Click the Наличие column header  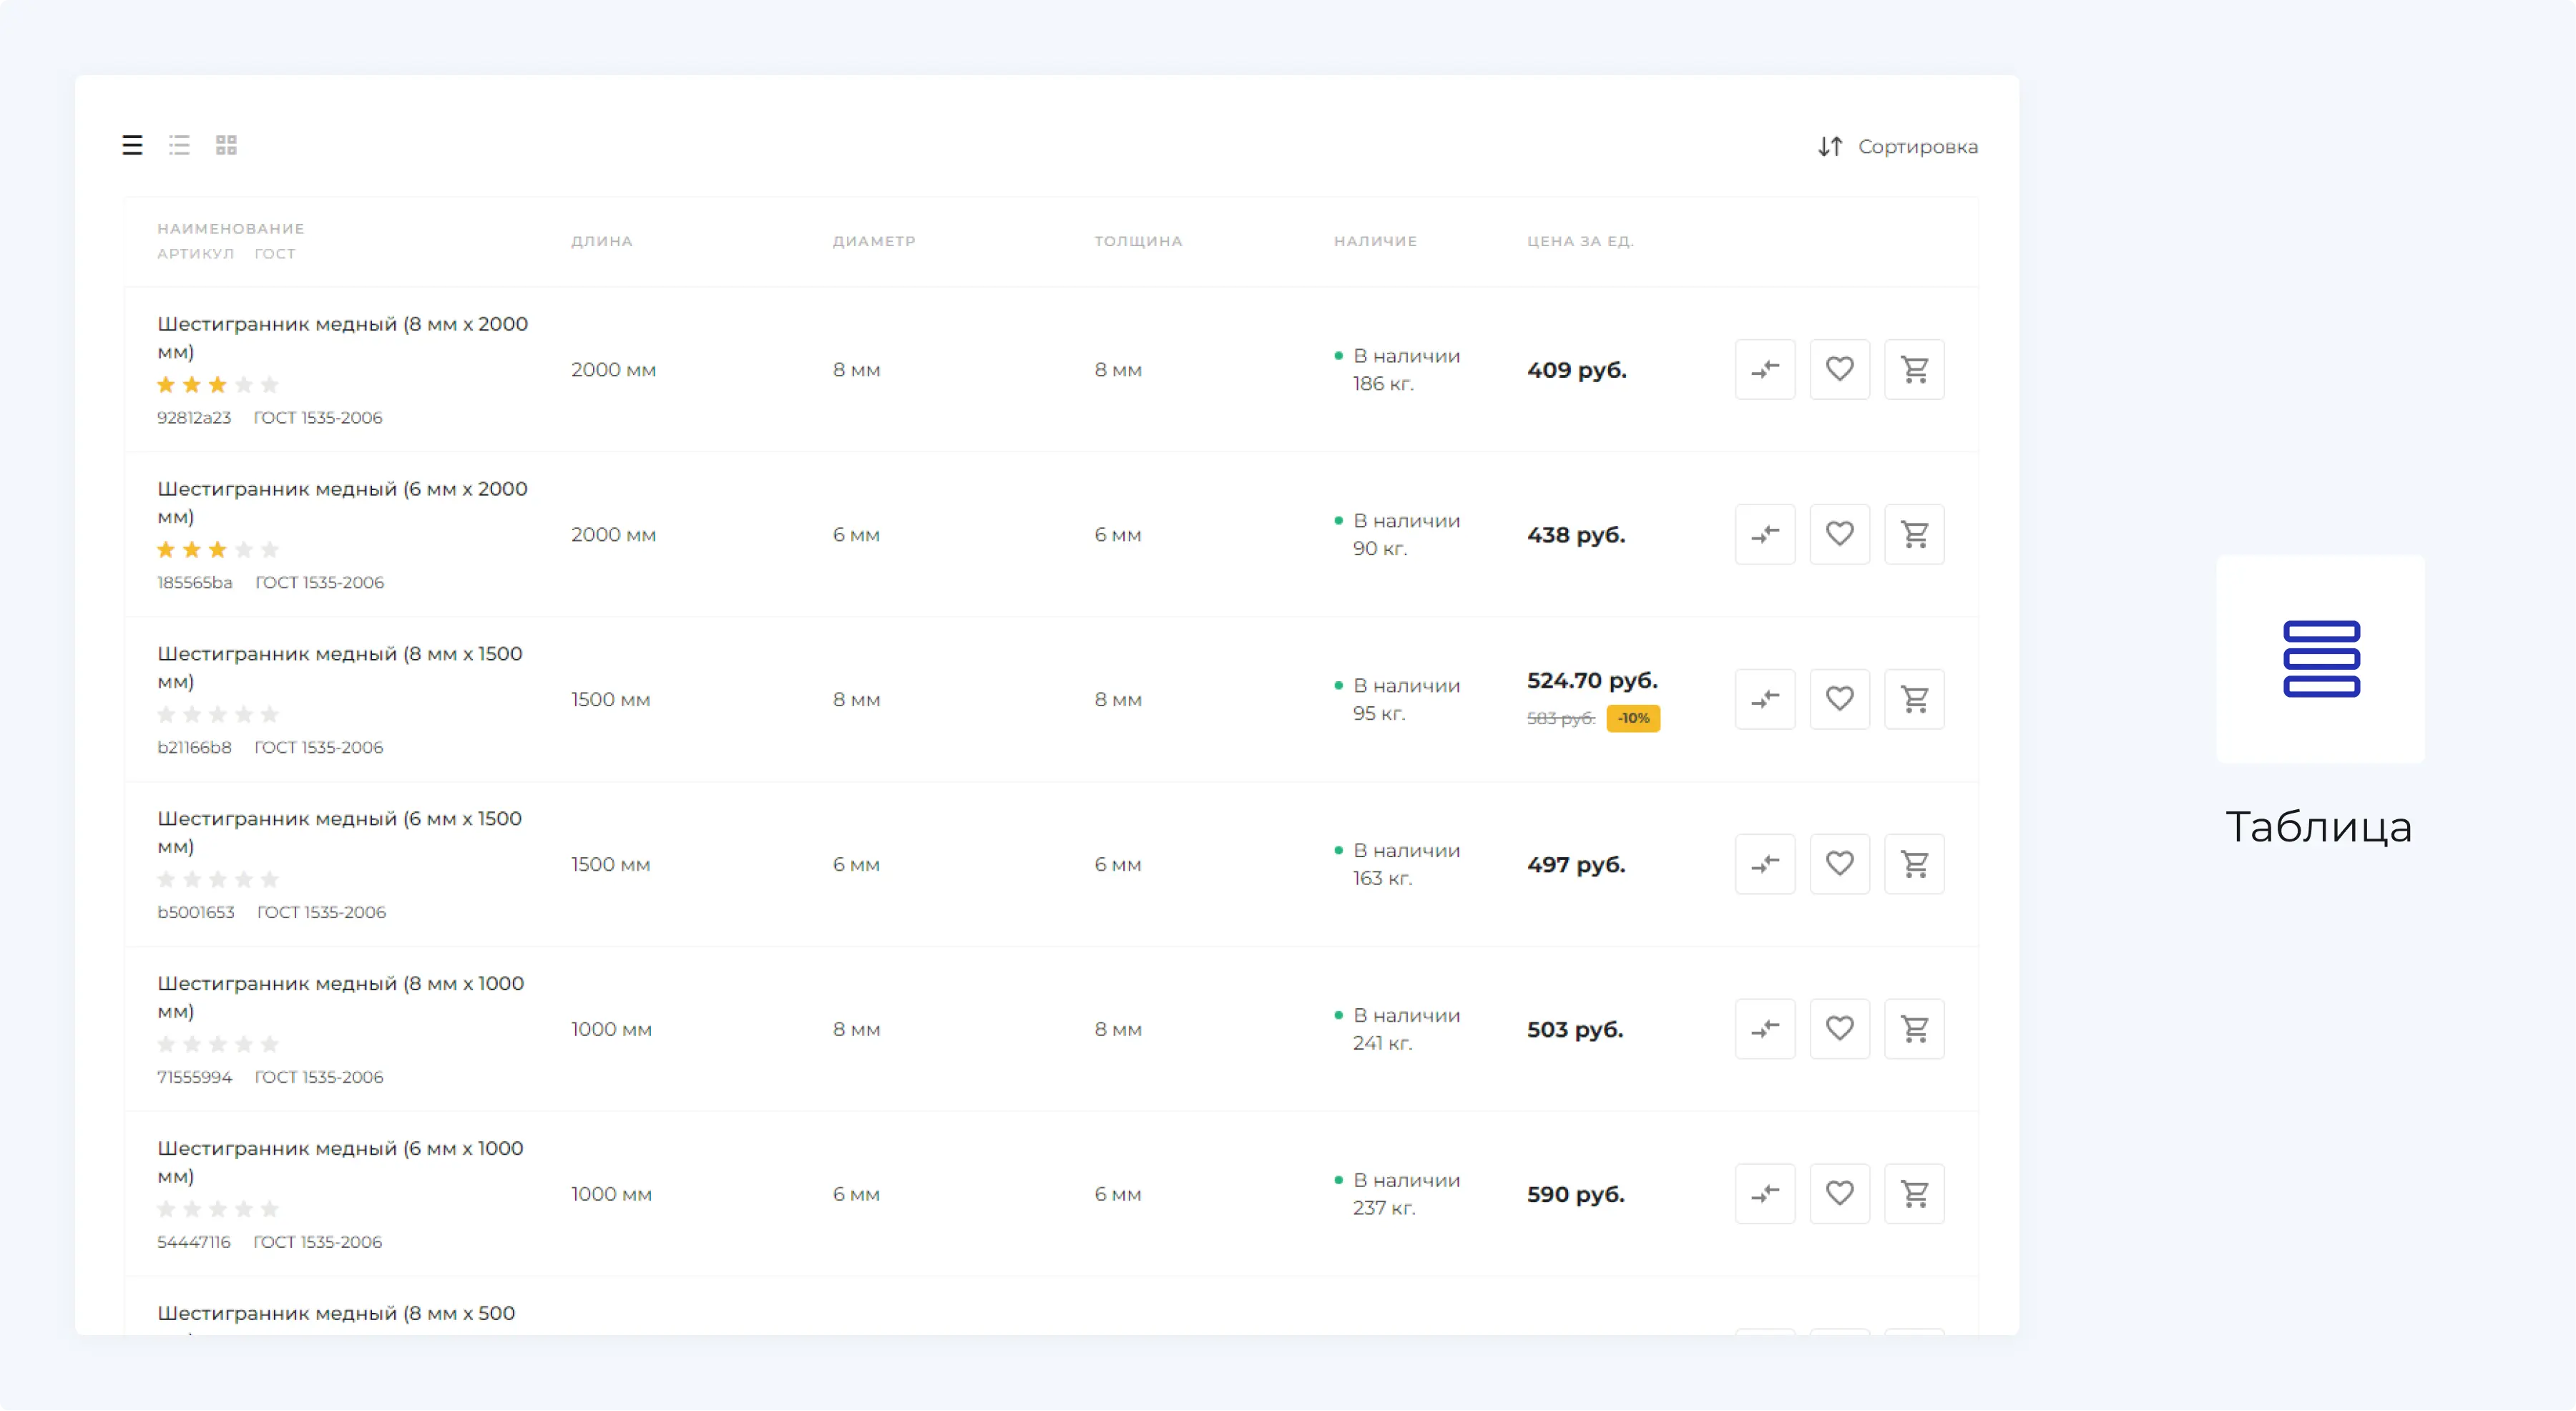(x=1375, y=241)
